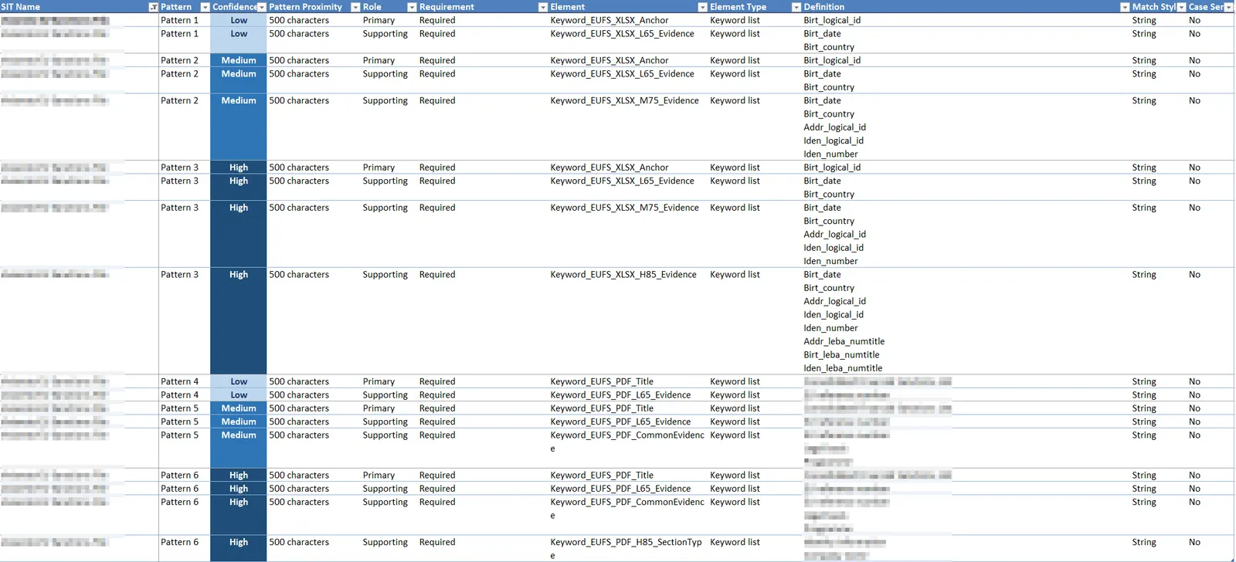Select High confidence cell in Pattern 3 H85_Evidence row
Image resolution: width=1236 pixels, height=562 pixels.
(239, 321)
